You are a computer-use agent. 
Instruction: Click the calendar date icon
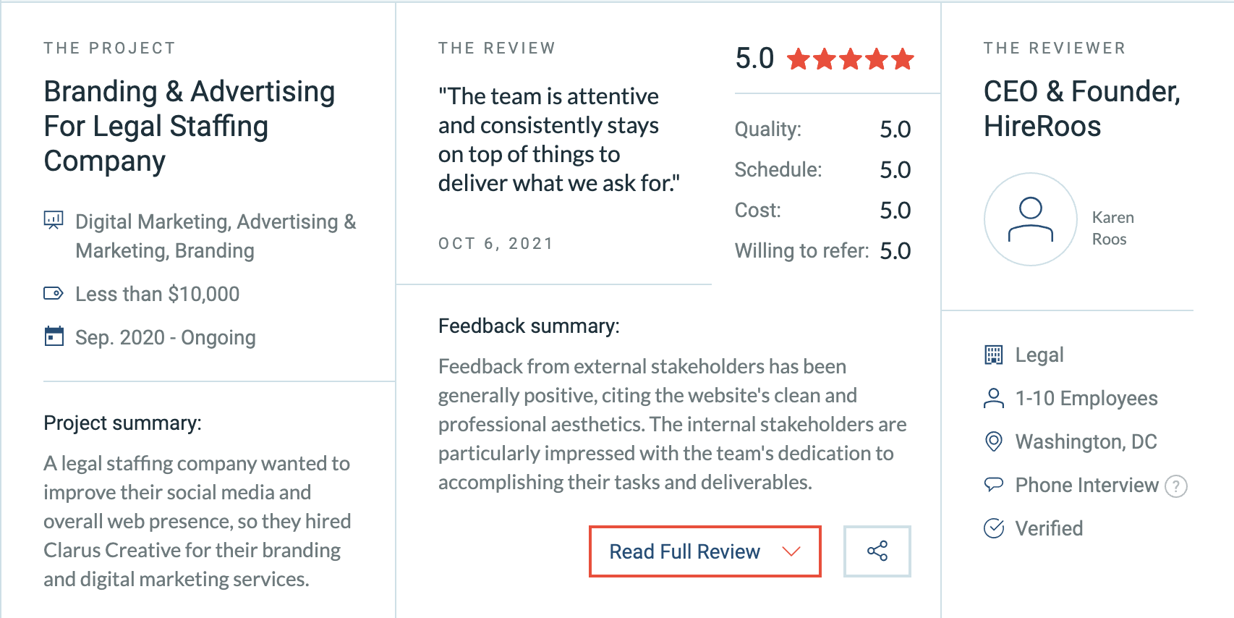(x=54, y=336)
